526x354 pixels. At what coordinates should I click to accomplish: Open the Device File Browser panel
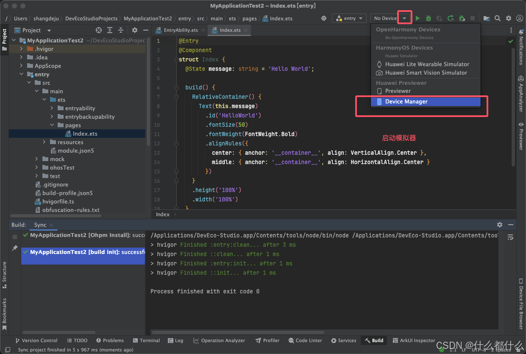coord(521,304)
